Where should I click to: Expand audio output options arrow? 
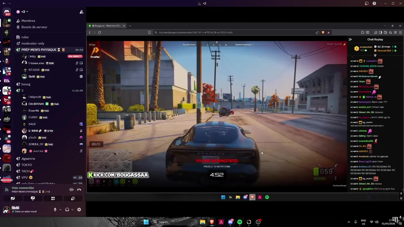72,210
